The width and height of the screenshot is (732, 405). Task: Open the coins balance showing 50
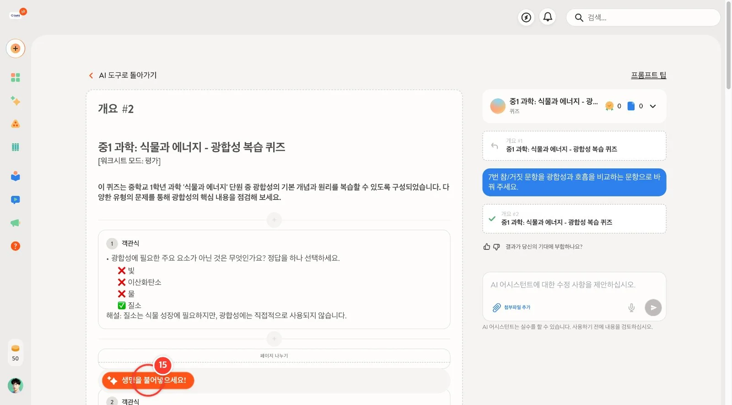click(16, 353)
